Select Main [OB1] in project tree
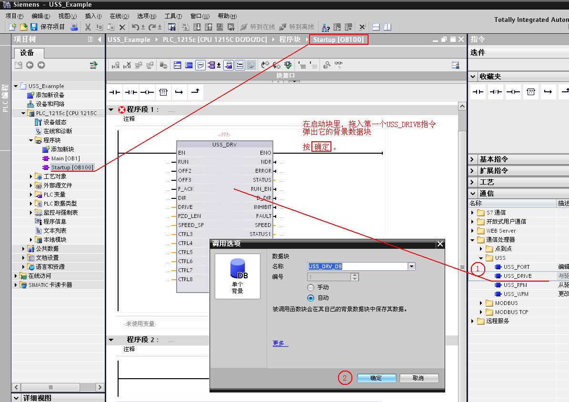This screenshot has height=402, width=569. point(65,158)
